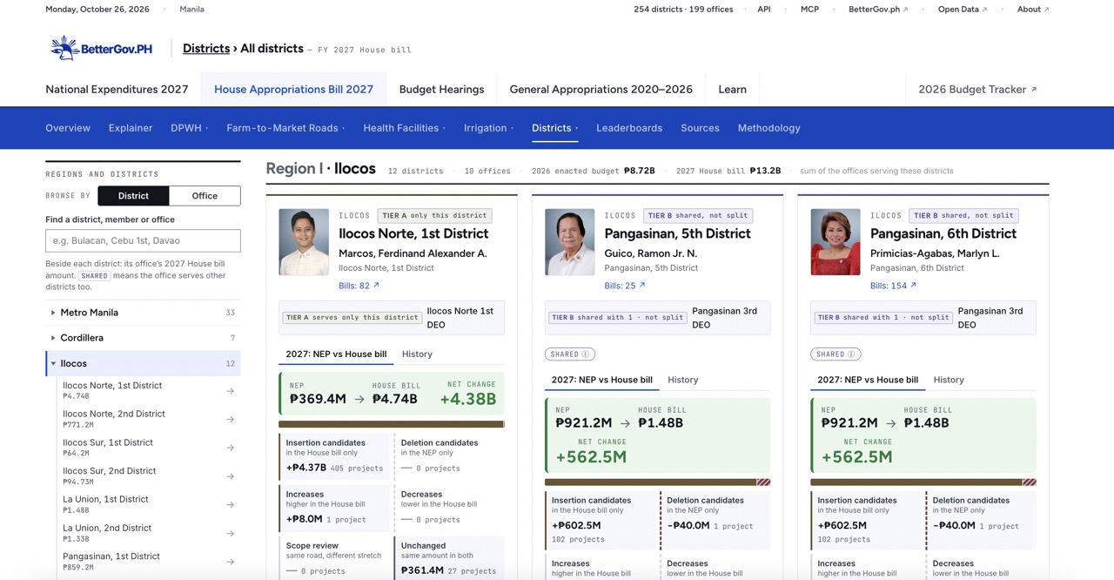Click the info icon on Guico's SHARED badge

[586, 354]
